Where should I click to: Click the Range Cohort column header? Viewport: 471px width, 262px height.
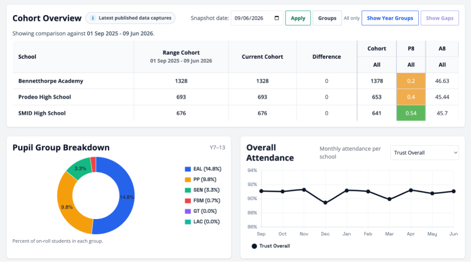pyautogui.click(x=181, y=57)
